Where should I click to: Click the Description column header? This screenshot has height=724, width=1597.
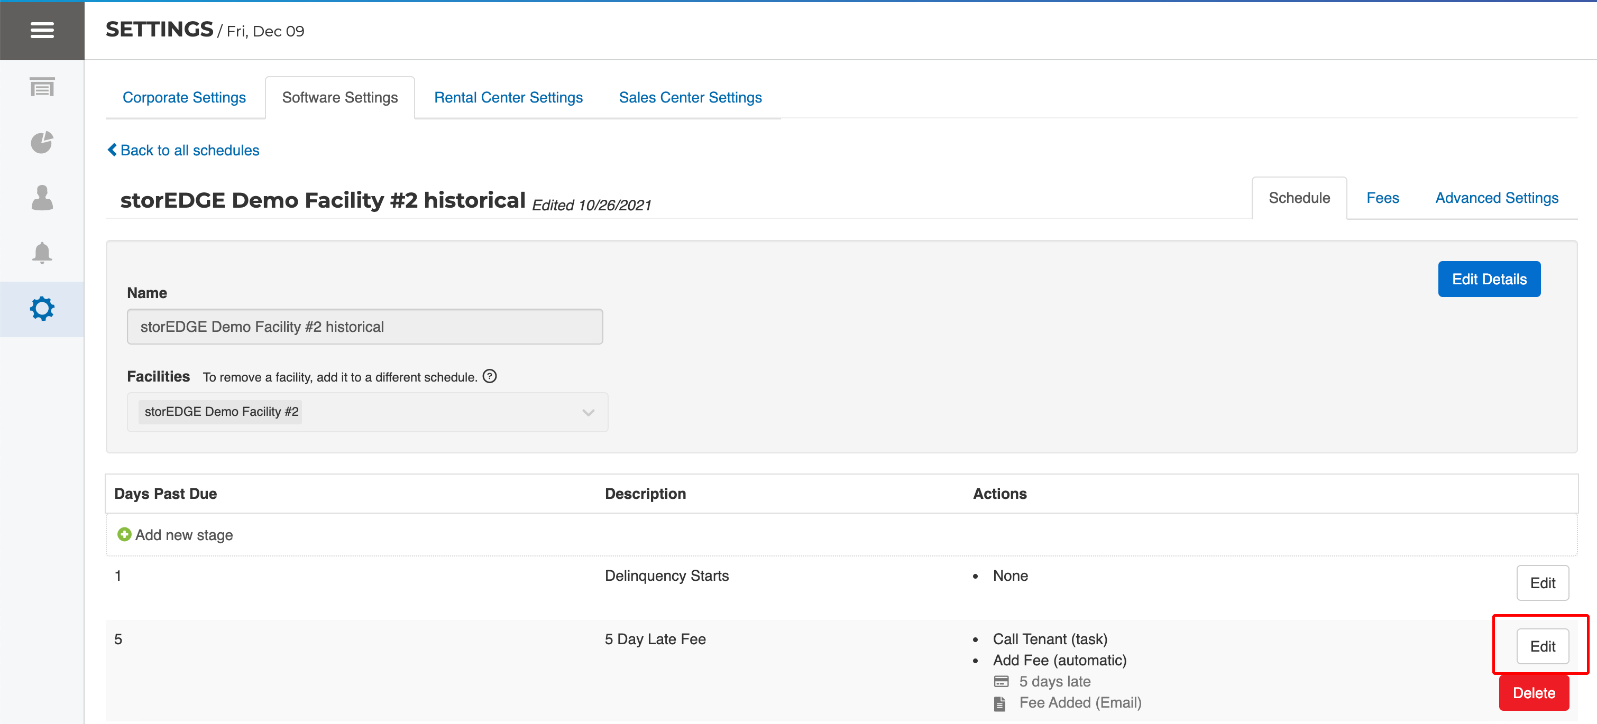click(645, 494)
